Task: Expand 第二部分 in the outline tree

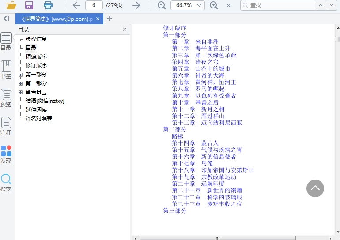Action: point(20,84)
